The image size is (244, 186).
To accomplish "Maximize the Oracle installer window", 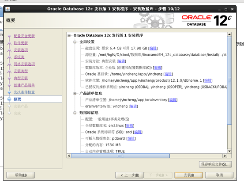I will 226,9.
